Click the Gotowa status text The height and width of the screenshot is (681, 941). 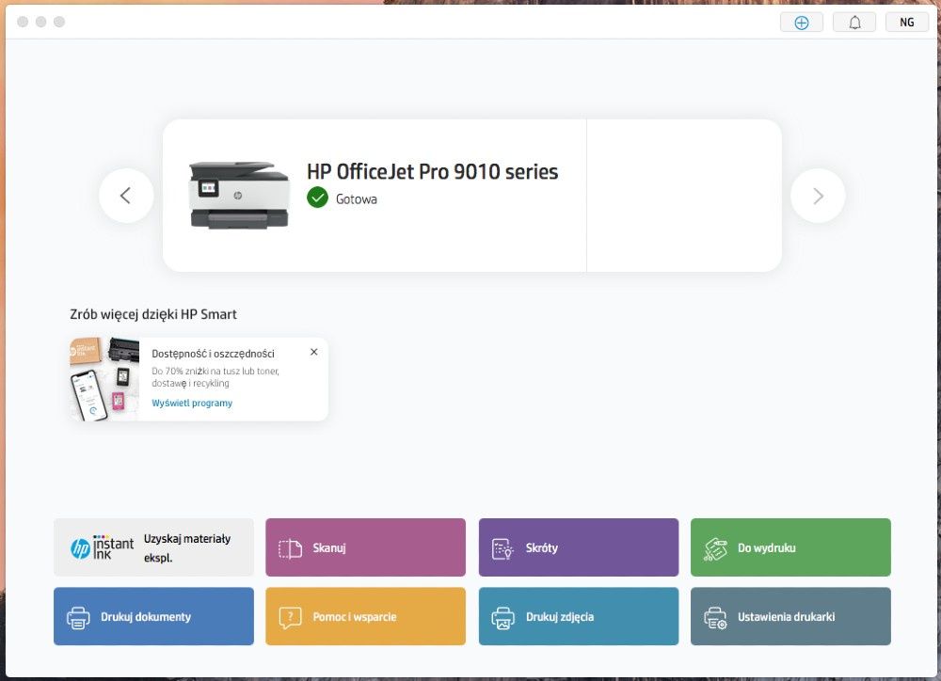[x=357, y=199]
